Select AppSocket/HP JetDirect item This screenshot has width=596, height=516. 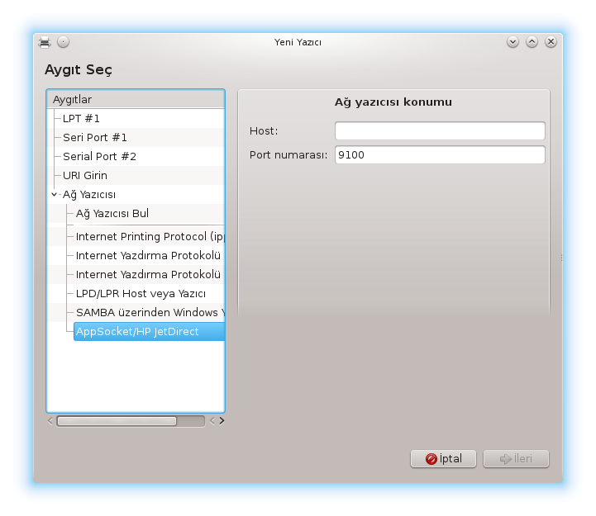click(150, 331)
